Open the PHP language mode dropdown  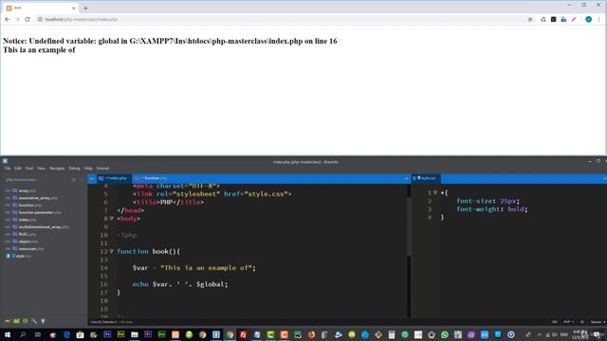(x=568, y=322)
